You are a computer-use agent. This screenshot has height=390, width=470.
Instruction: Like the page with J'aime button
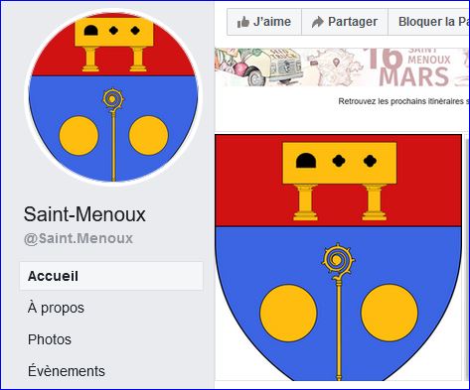[264, 22]
